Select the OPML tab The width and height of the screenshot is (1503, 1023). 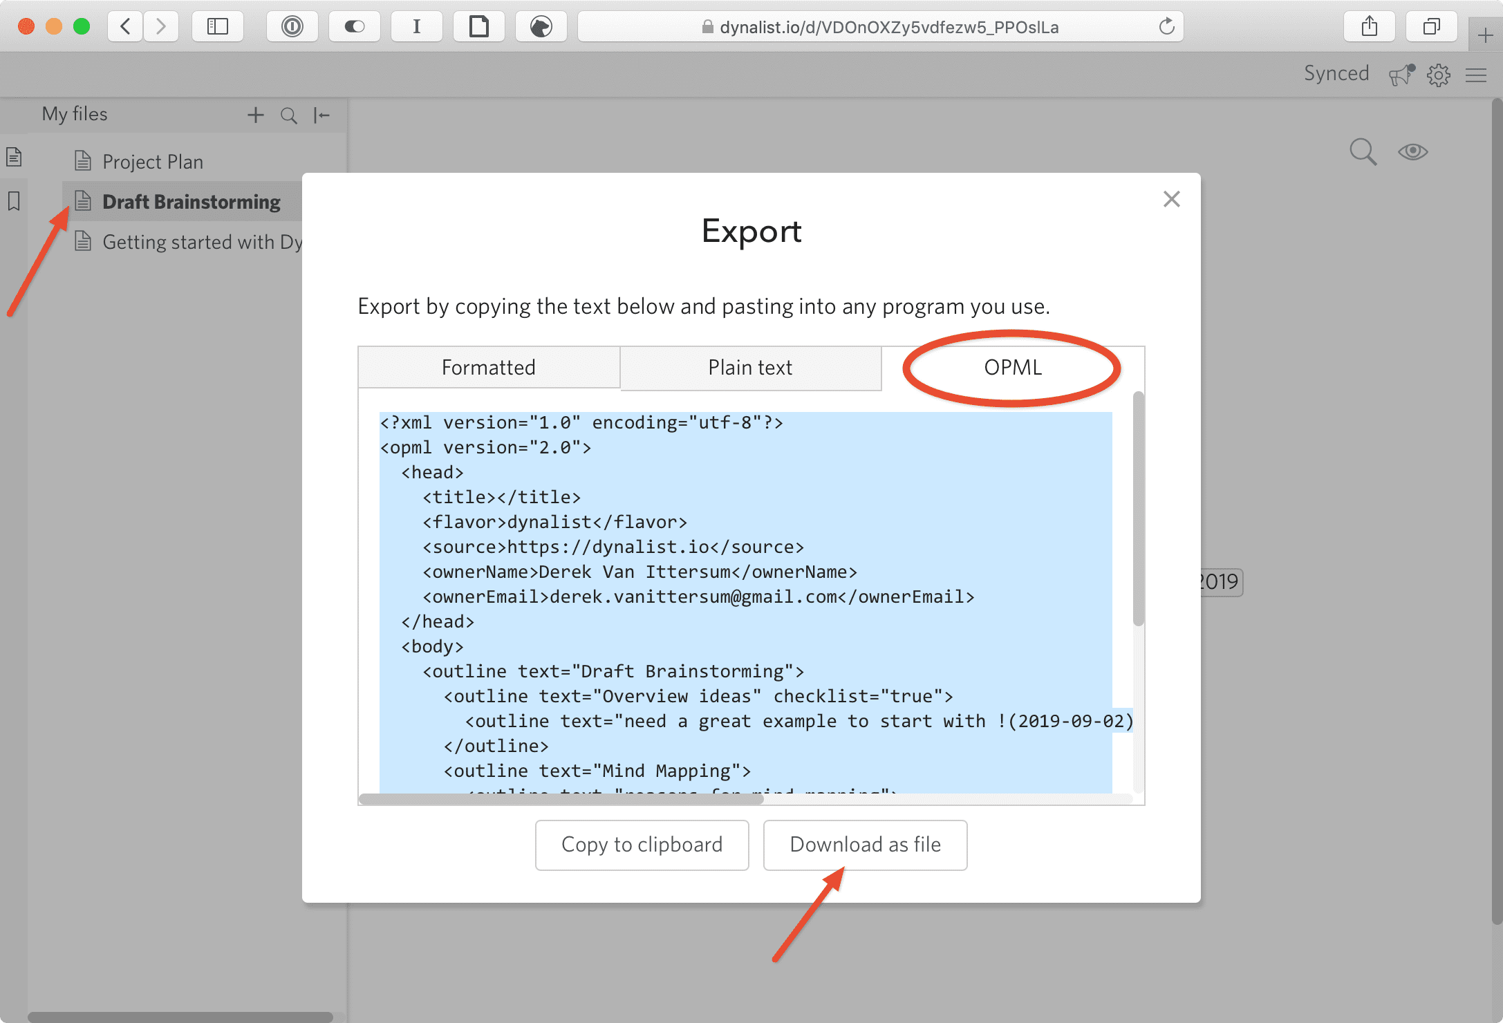(x=1013, y=367)
